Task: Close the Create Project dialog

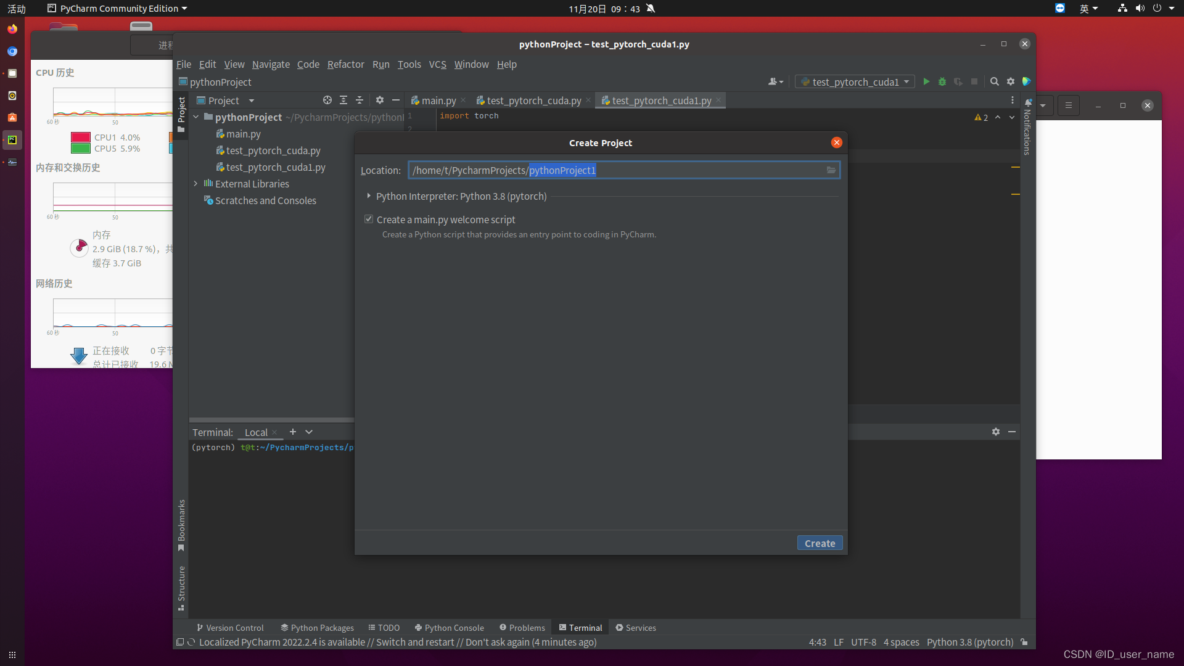Action: pyautogui.click(x=837, y=142)
